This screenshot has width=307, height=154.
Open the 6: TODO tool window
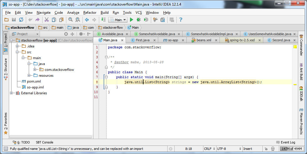coord(21,142)
